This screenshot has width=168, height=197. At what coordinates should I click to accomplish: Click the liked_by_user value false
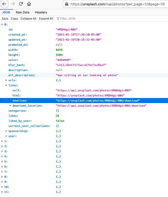click(x=60, y=121)
